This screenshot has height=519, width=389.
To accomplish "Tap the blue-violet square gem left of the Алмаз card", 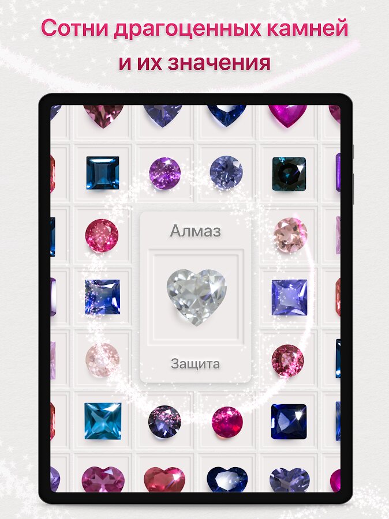I will click(x=102, y=297).
